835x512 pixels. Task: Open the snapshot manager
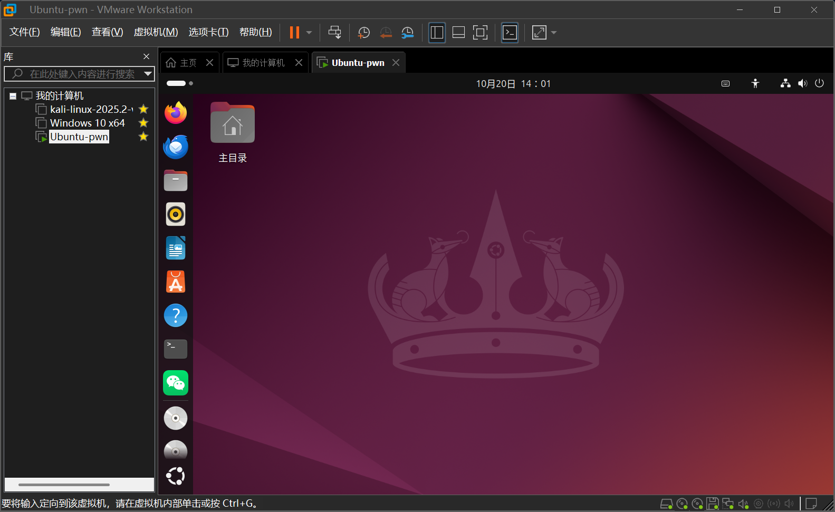pos(407,33)
